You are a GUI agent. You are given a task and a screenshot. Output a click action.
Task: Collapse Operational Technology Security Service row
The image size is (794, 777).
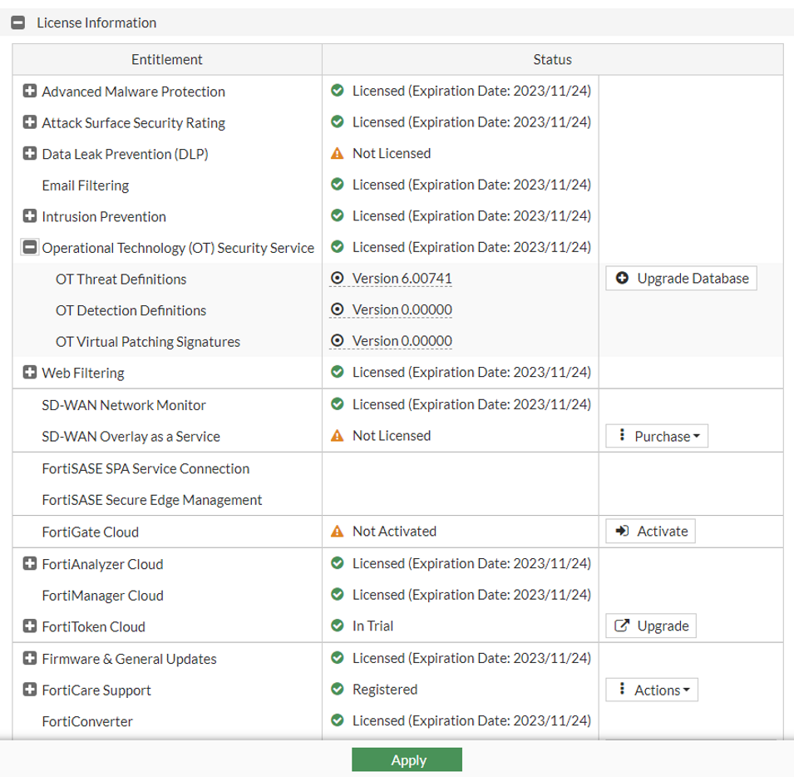point(30,247)
